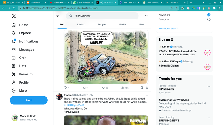Open the browser tab search dropdown
Viewport: 223px width, 125px height.
(x=204, y=2)
